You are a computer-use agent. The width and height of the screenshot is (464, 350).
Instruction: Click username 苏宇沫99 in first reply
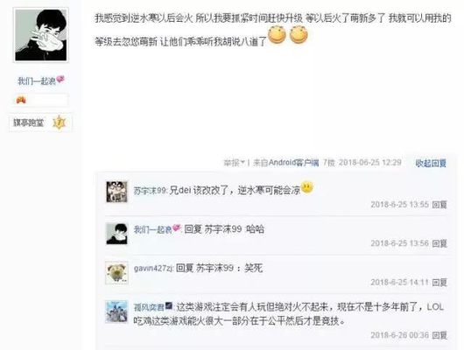pos(150,191)
